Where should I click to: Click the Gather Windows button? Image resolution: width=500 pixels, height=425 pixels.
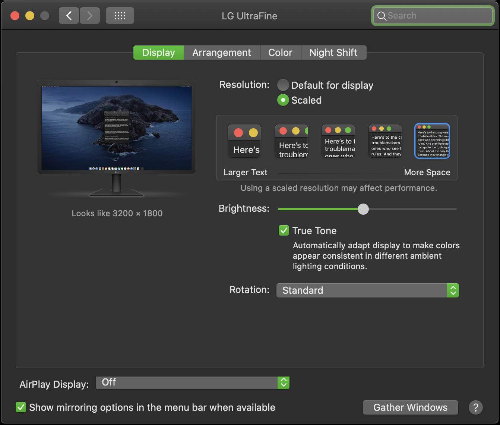click(x=411, y=407)
